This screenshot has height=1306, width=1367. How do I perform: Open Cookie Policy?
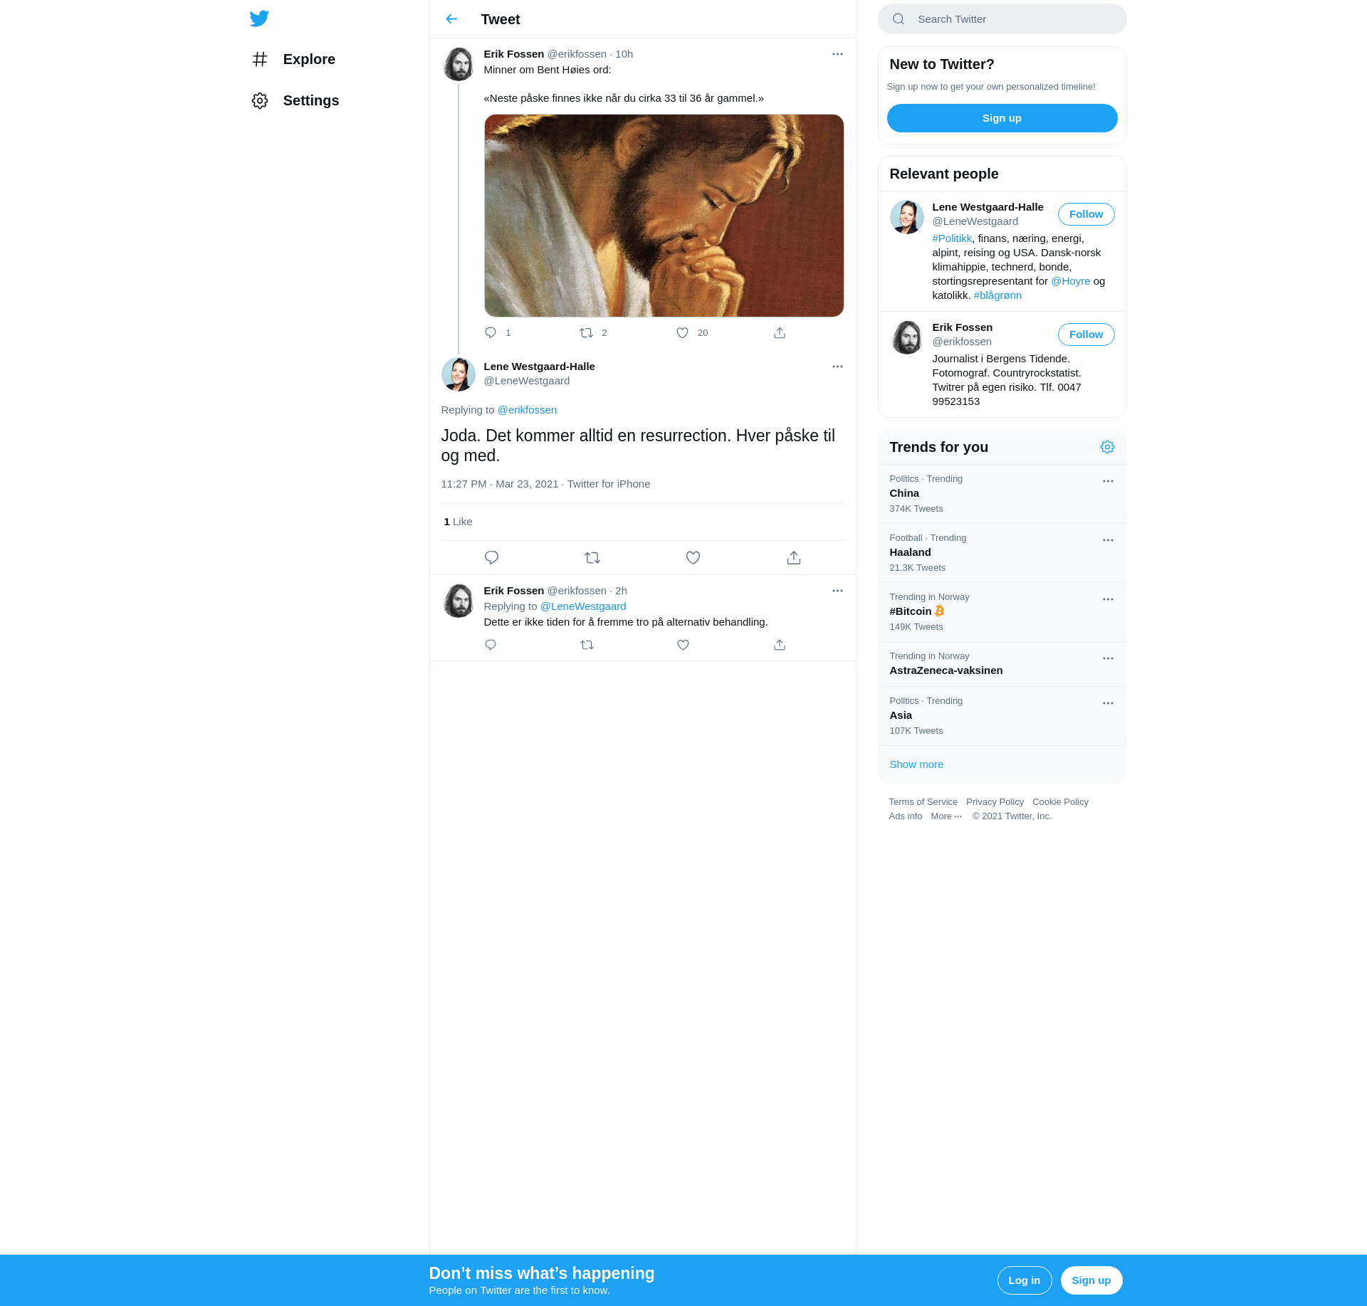(1060, 802)
